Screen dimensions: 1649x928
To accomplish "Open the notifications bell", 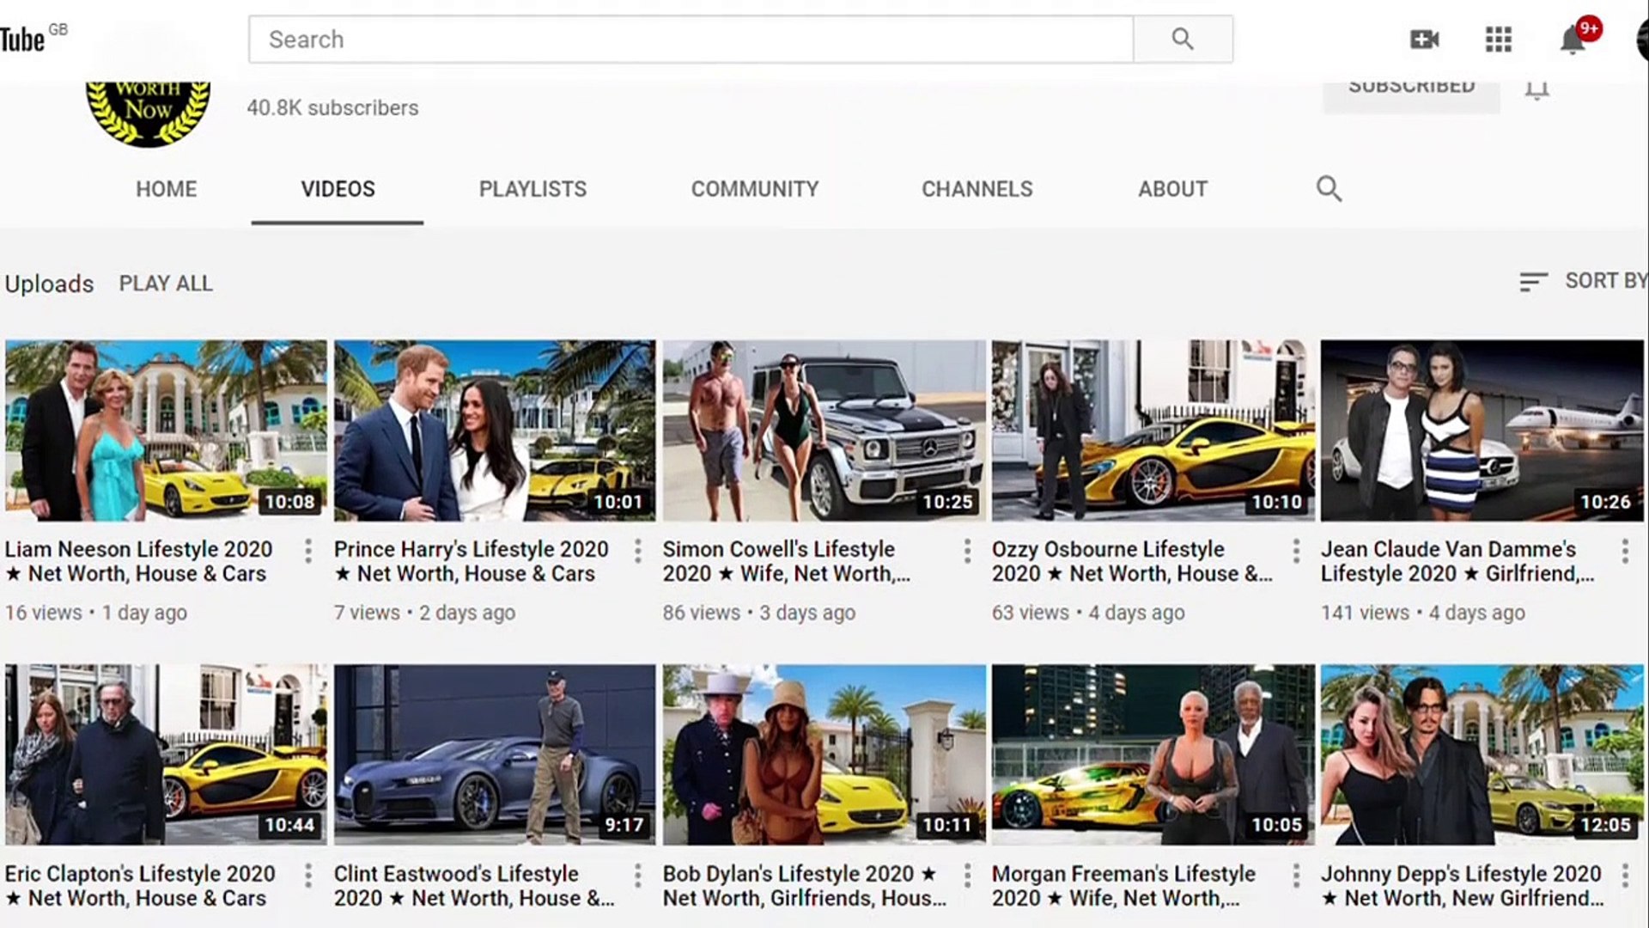I will [x=1572, y=40].
